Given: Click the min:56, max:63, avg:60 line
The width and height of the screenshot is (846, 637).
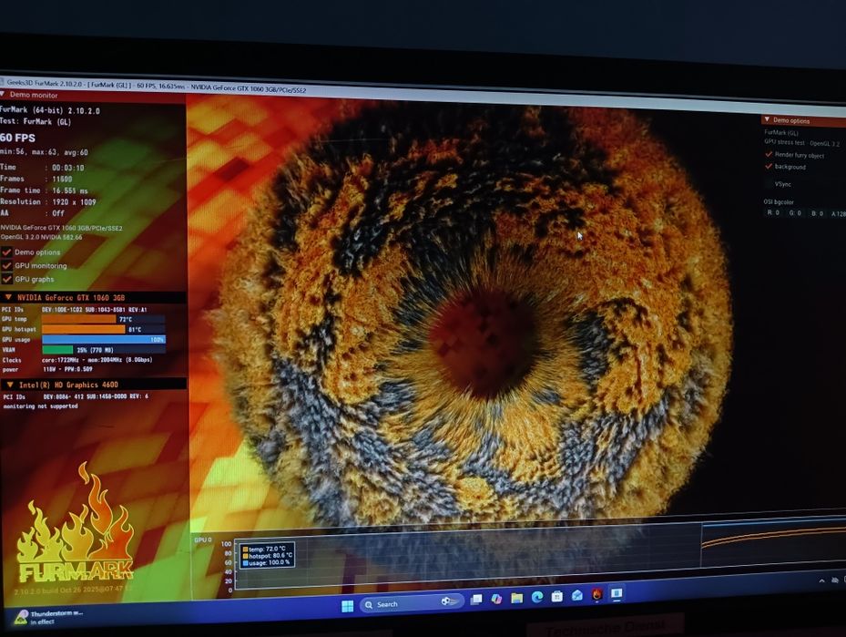Looking at the screenshot, I should click(x=45, y=152).
